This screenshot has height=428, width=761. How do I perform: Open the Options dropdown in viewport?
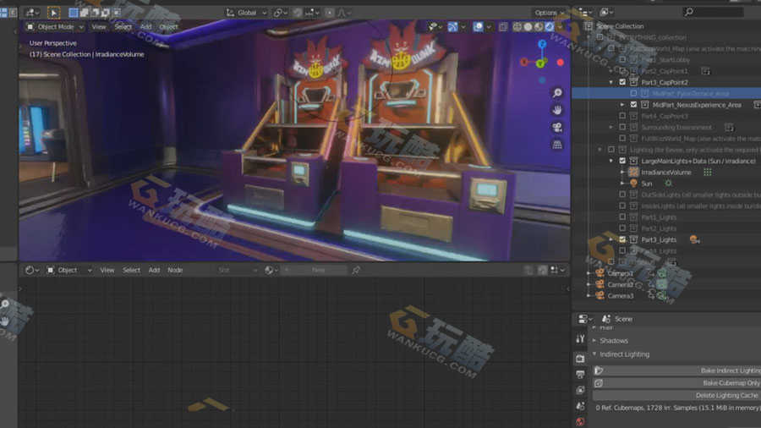(x=549, y=13)
